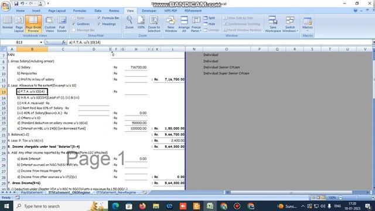375x211 pixels.
Task: Open the Formulas ribbon tab
Action: (x=80, y=11)
